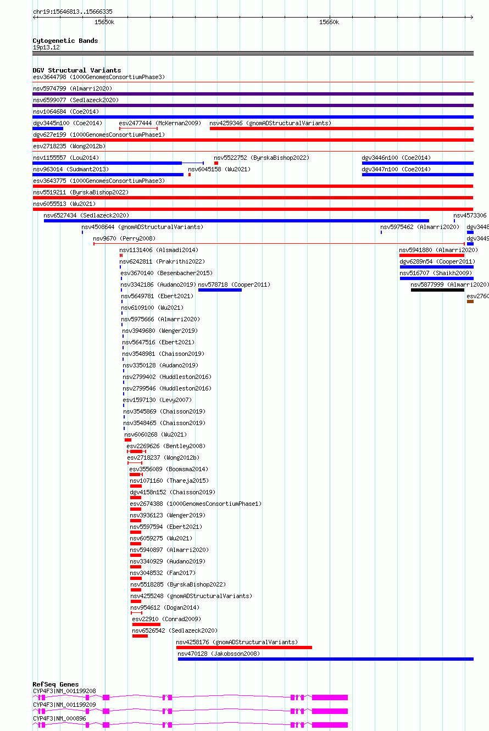This screenshot has height=731, width=489.
Task: Open gene CYP4F3|NM_001199209
Action: 190,711
